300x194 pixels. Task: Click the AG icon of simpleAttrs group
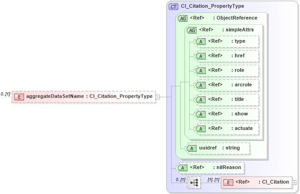tap(192, 30)
